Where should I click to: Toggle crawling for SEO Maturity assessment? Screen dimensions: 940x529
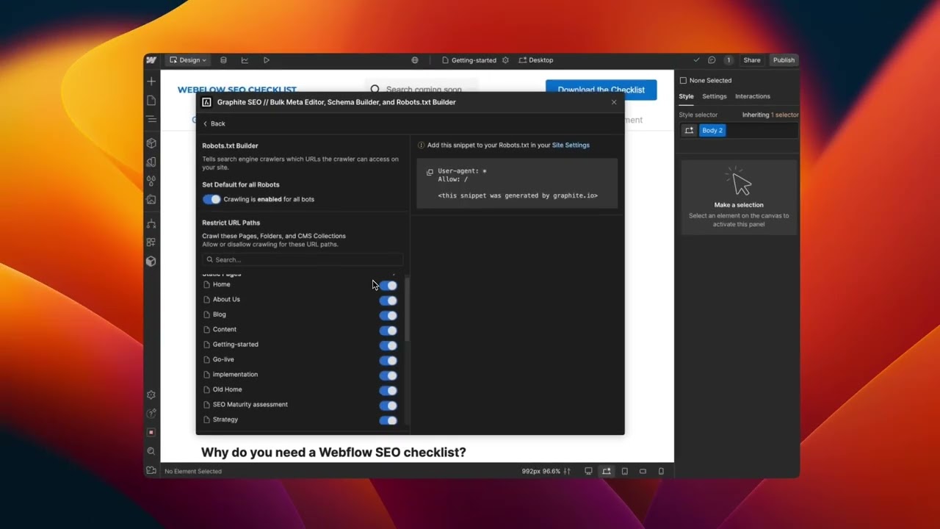point(388,406)
